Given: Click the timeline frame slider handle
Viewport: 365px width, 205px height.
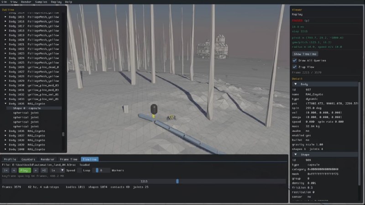Looking at the screenshot, I should click(177, 181).
